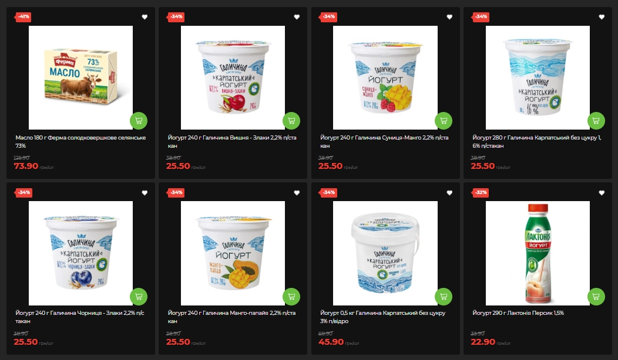Click the -32% discount badge on Лактонія
The width and height of the screenshot is (618, 360).
point(481,192)
